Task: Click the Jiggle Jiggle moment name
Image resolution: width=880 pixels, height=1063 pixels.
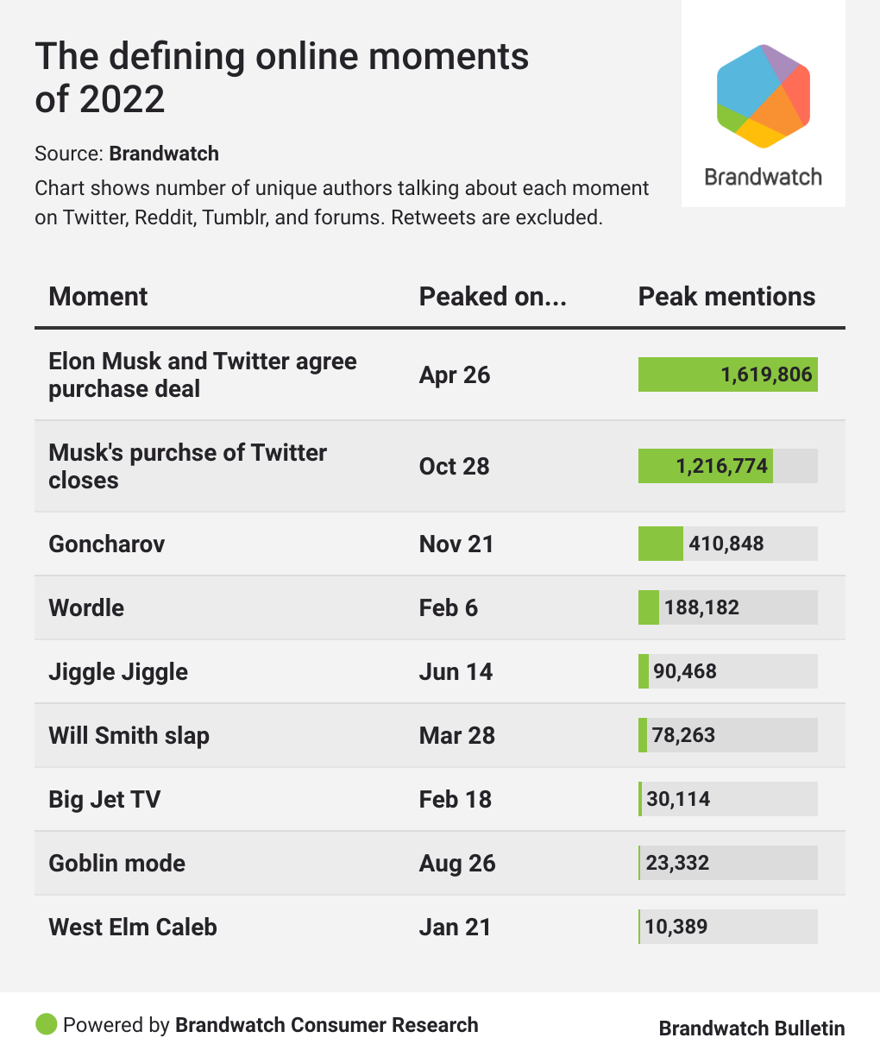Action: [118, 671]
